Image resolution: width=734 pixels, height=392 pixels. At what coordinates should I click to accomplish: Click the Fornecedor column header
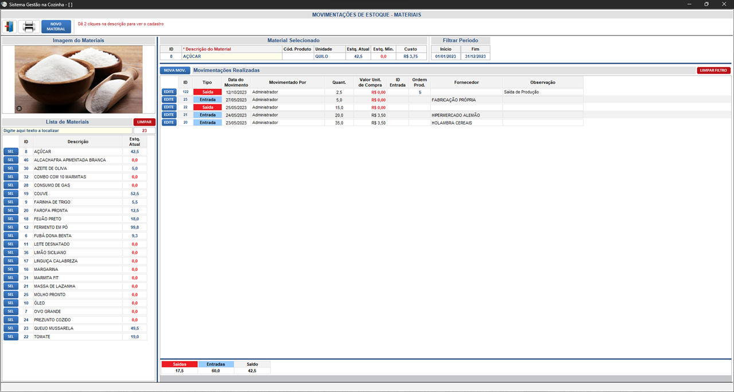[466, 82]
